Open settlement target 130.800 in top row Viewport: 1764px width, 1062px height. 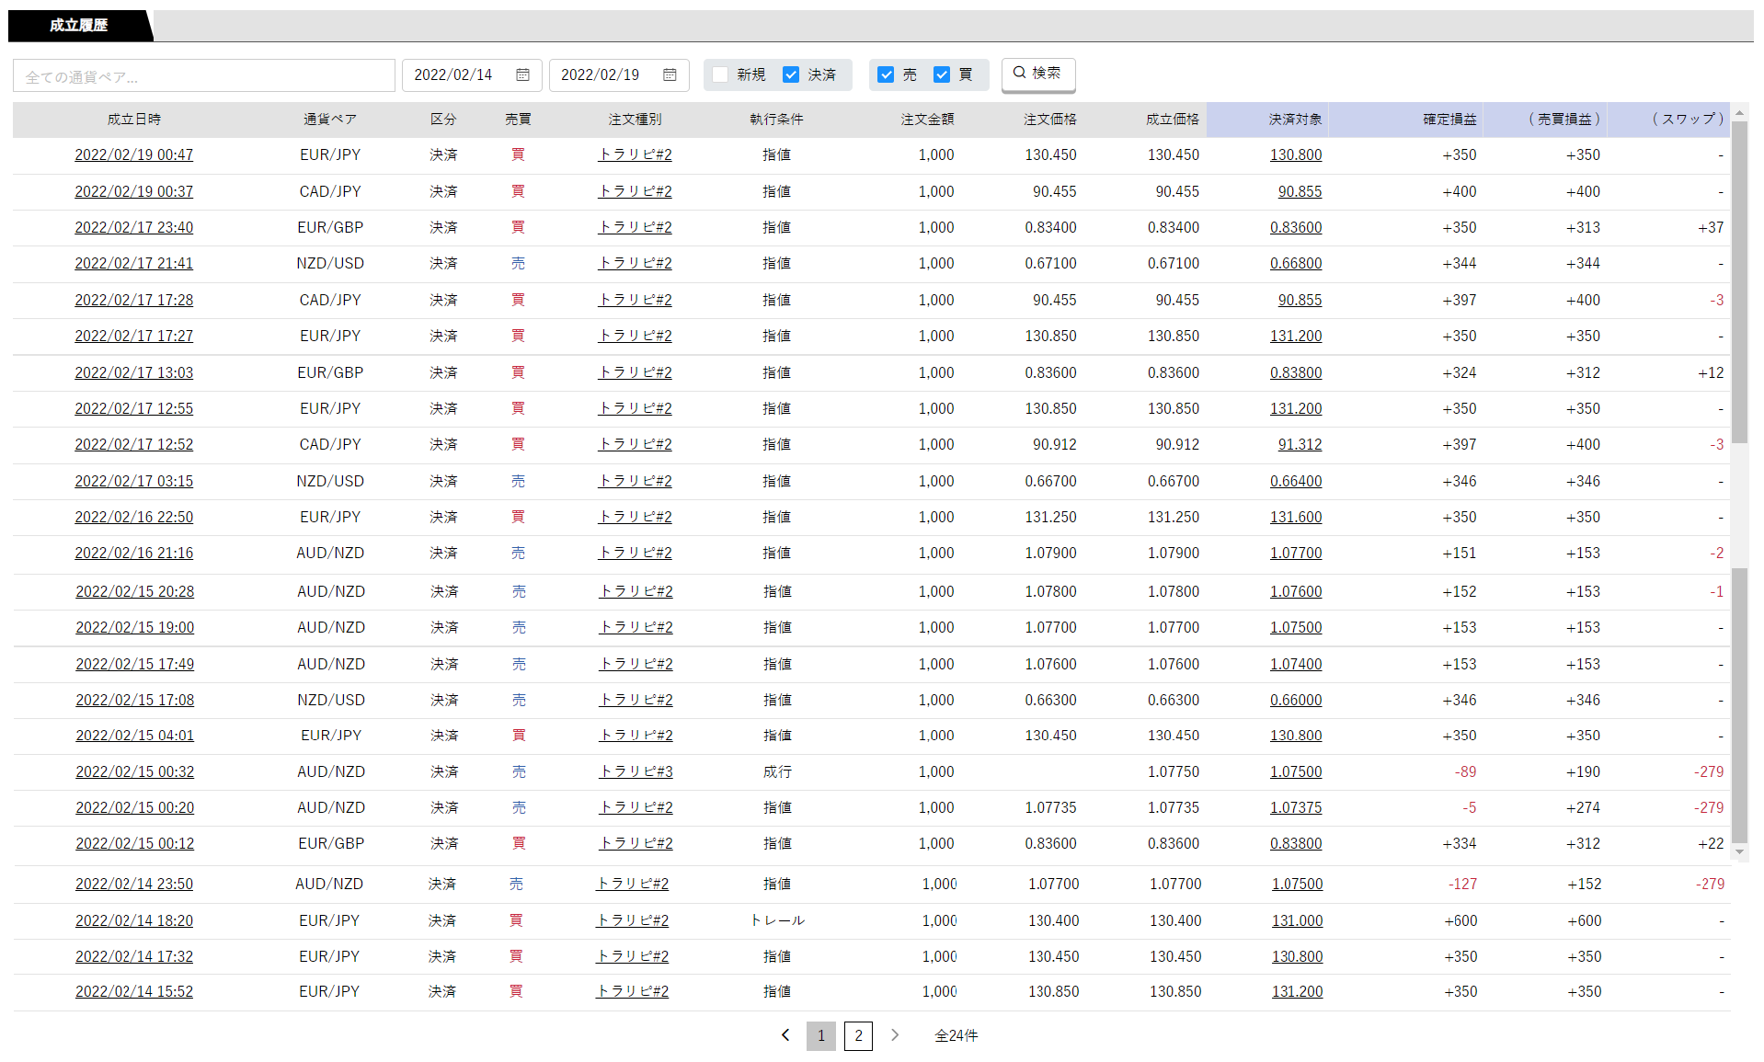coord(1296,154)
